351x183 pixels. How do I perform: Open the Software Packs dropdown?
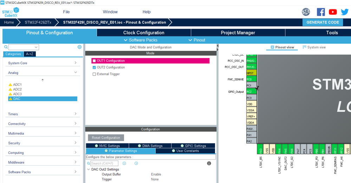coord(141,40)
